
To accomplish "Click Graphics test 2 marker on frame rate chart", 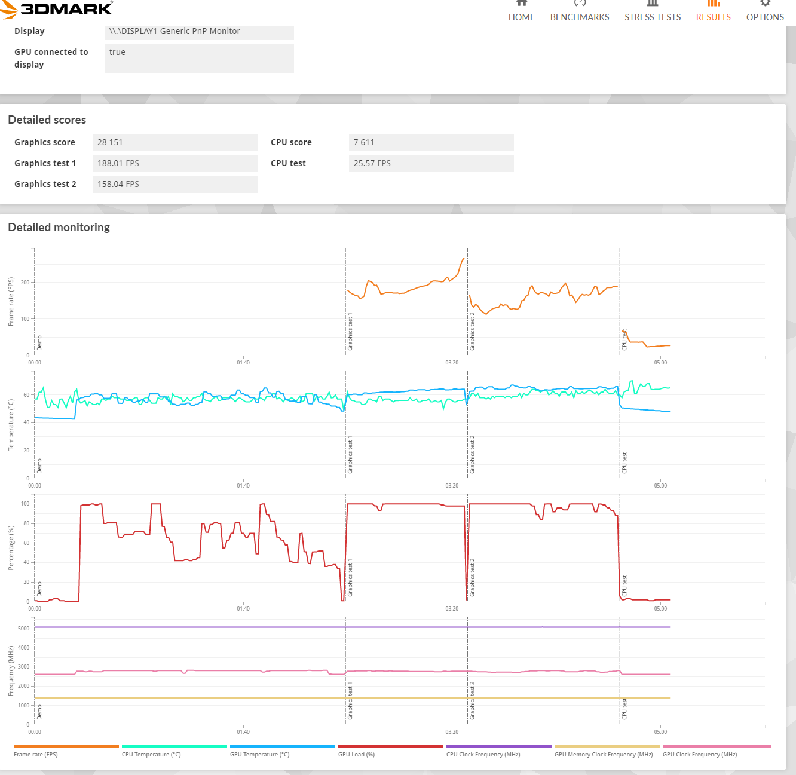I will click(472, 332).
